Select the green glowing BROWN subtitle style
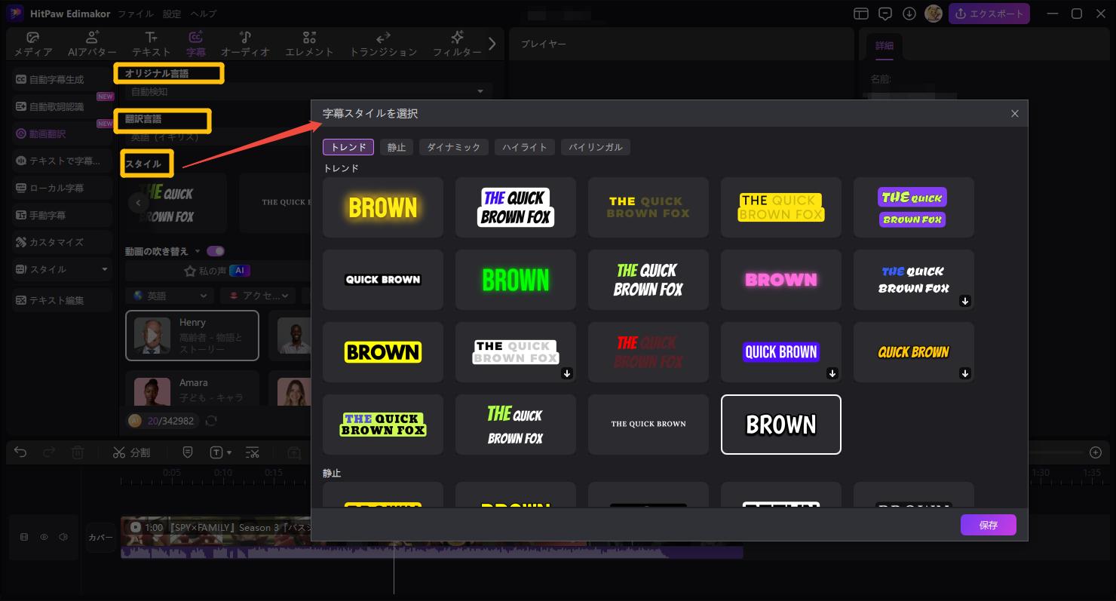This screenshot has width=1116, height=601. pos(516,280)
